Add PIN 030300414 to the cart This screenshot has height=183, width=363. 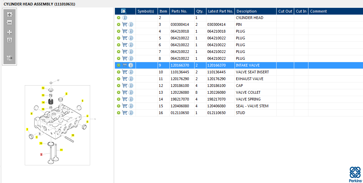[125, 24]
